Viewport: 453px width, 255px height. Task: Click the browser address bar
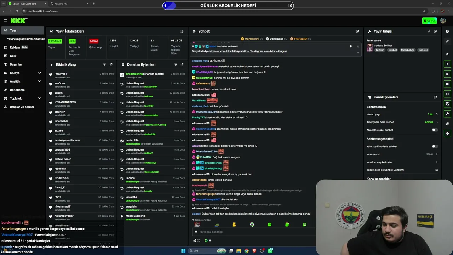click(x=222, y=11)
